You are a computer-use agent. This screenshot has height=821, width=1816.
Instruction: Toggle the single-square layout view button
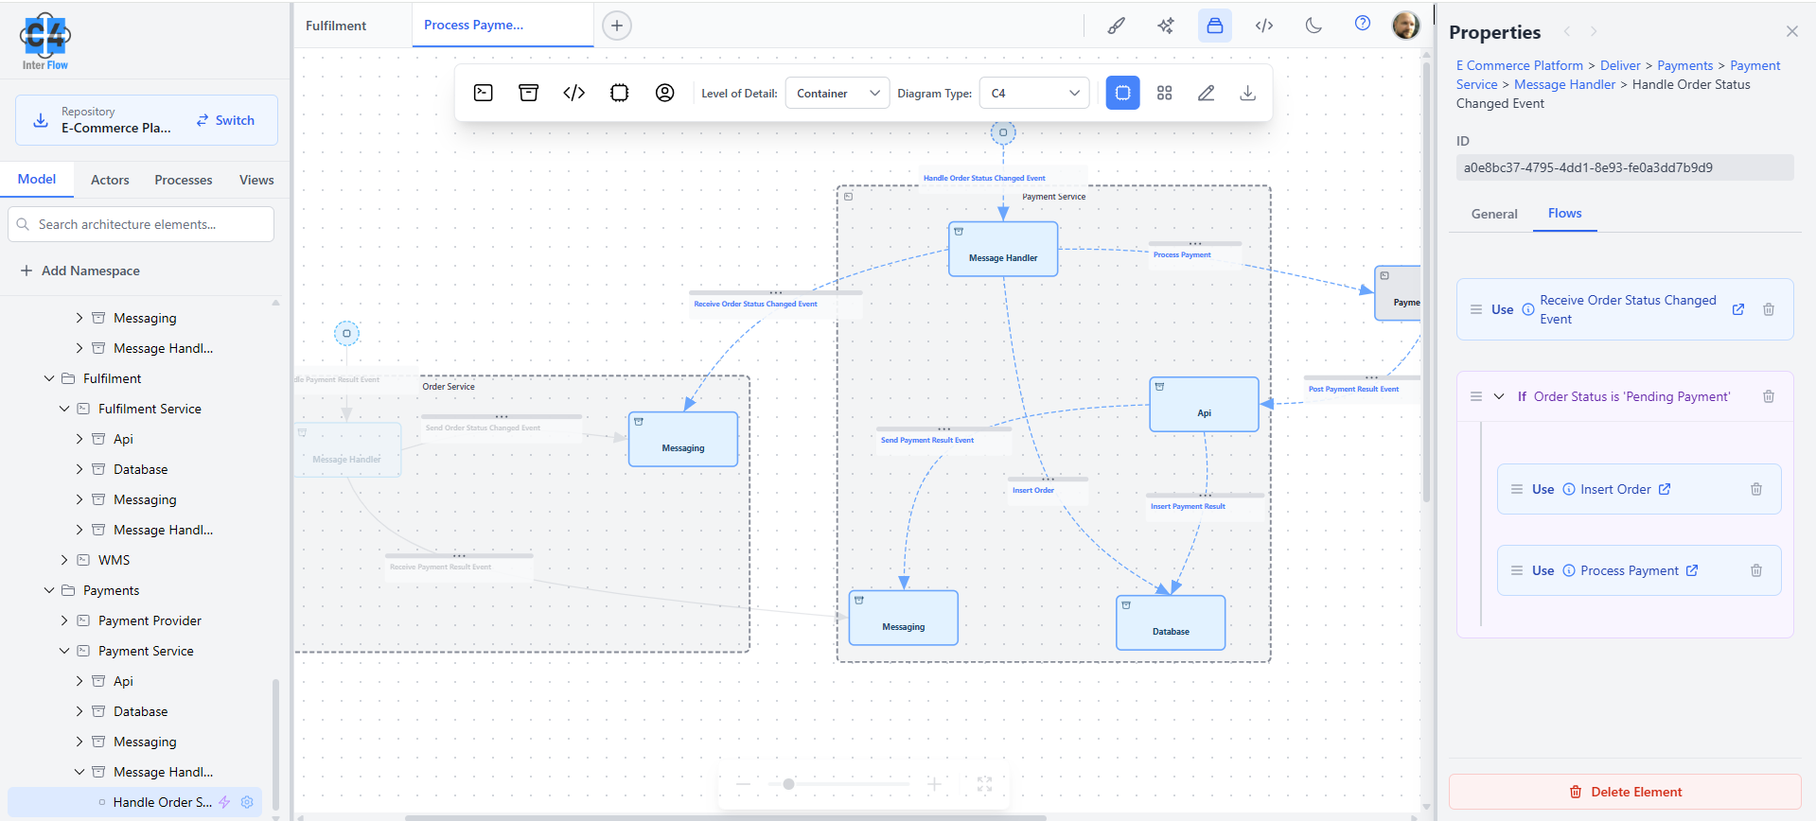tap(1123, 93)
